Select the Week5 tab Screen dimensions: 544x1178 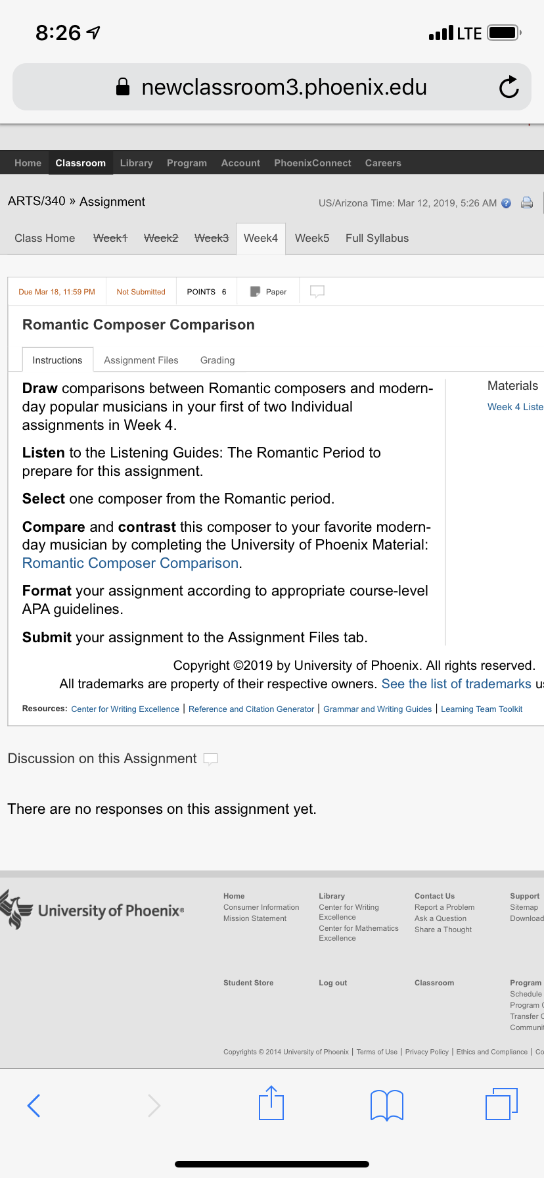[x=312, y=238]
